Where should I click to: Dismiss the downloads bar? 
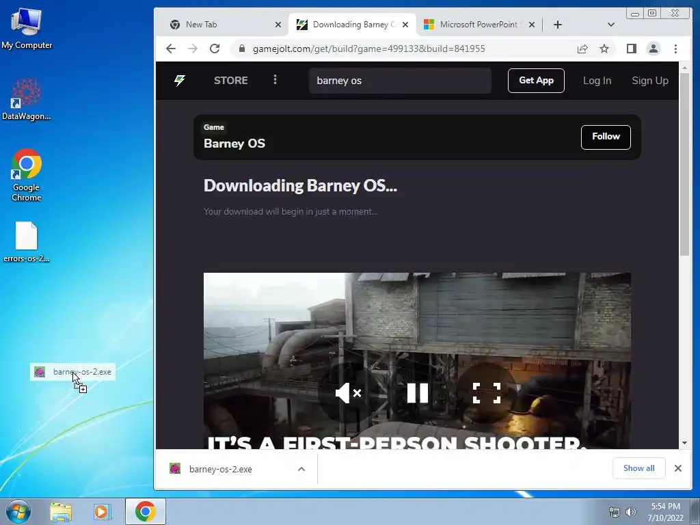[x=677, y=468]
